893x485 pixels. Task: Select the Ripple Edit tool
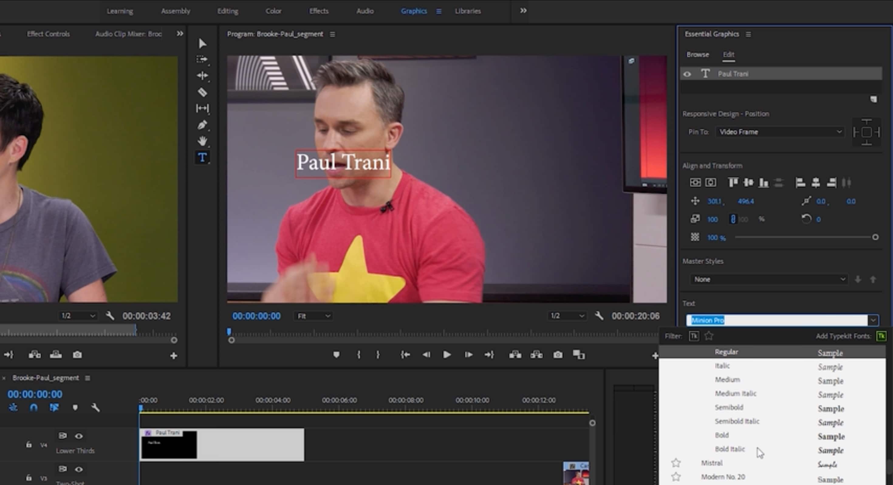[x=203, y=76]
